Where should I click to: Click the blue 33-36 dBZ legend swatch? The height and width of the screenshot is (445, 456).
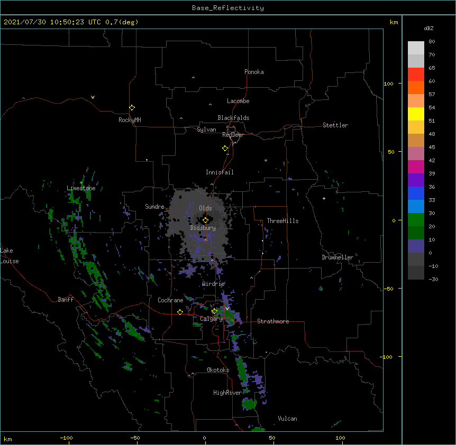click(416, 193)
